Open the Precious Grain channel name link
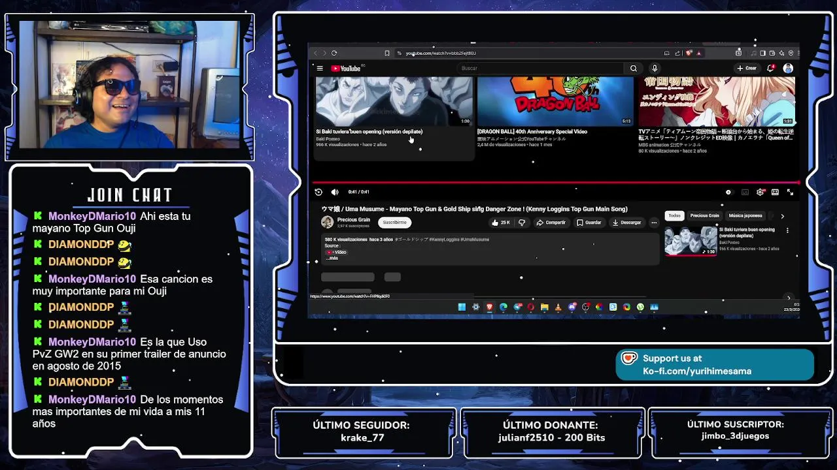The height and width of the screenshot is (470, 837). point(354,220)
